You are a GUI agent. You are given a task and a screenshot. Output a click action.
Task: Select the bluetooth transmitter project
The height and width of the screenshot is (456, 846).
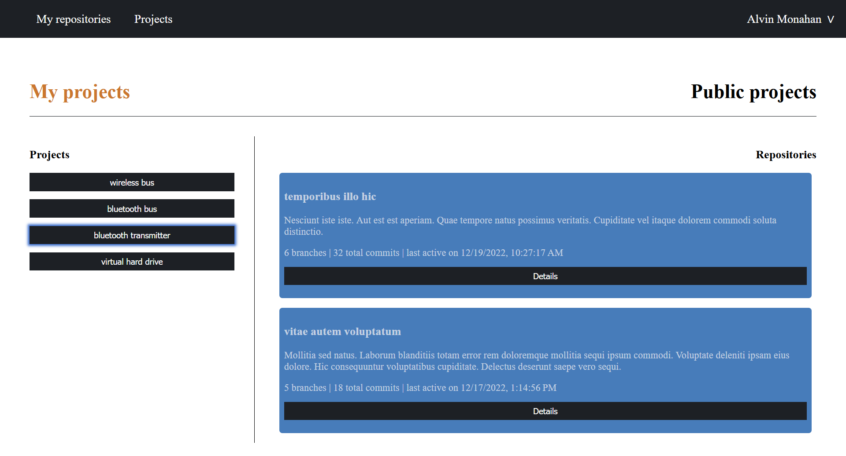click(132, 235)
